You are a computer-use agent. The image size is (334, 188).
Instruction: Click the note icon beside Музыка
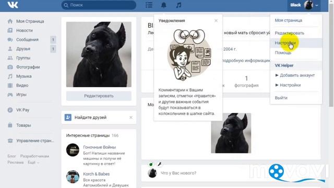click(10, 76)
